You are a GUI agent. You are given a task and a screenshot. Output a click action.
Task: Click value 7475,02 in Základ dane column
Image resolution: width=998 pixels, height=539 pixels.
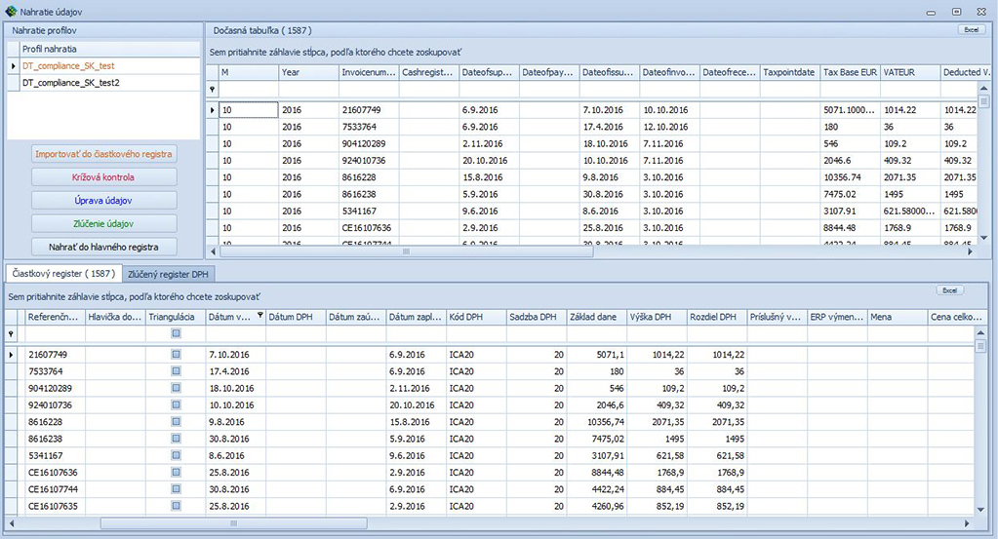tap(596, 439)
